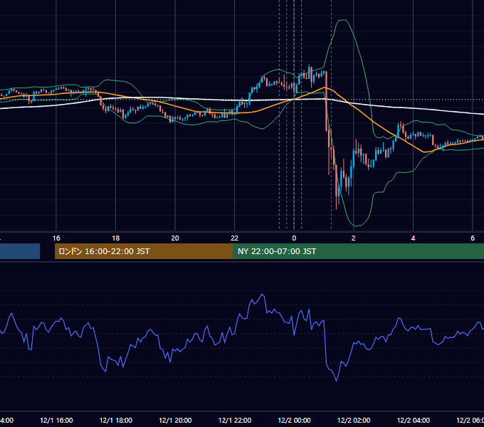This screenshot has height=427, width=484.
Task: Click the '2' hour label on chart axis
Action: tap(354, 238)
